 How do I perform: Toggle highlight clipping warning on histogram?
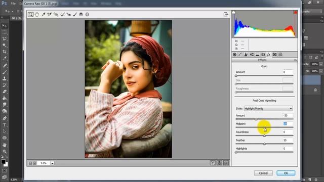coord(295,12)
